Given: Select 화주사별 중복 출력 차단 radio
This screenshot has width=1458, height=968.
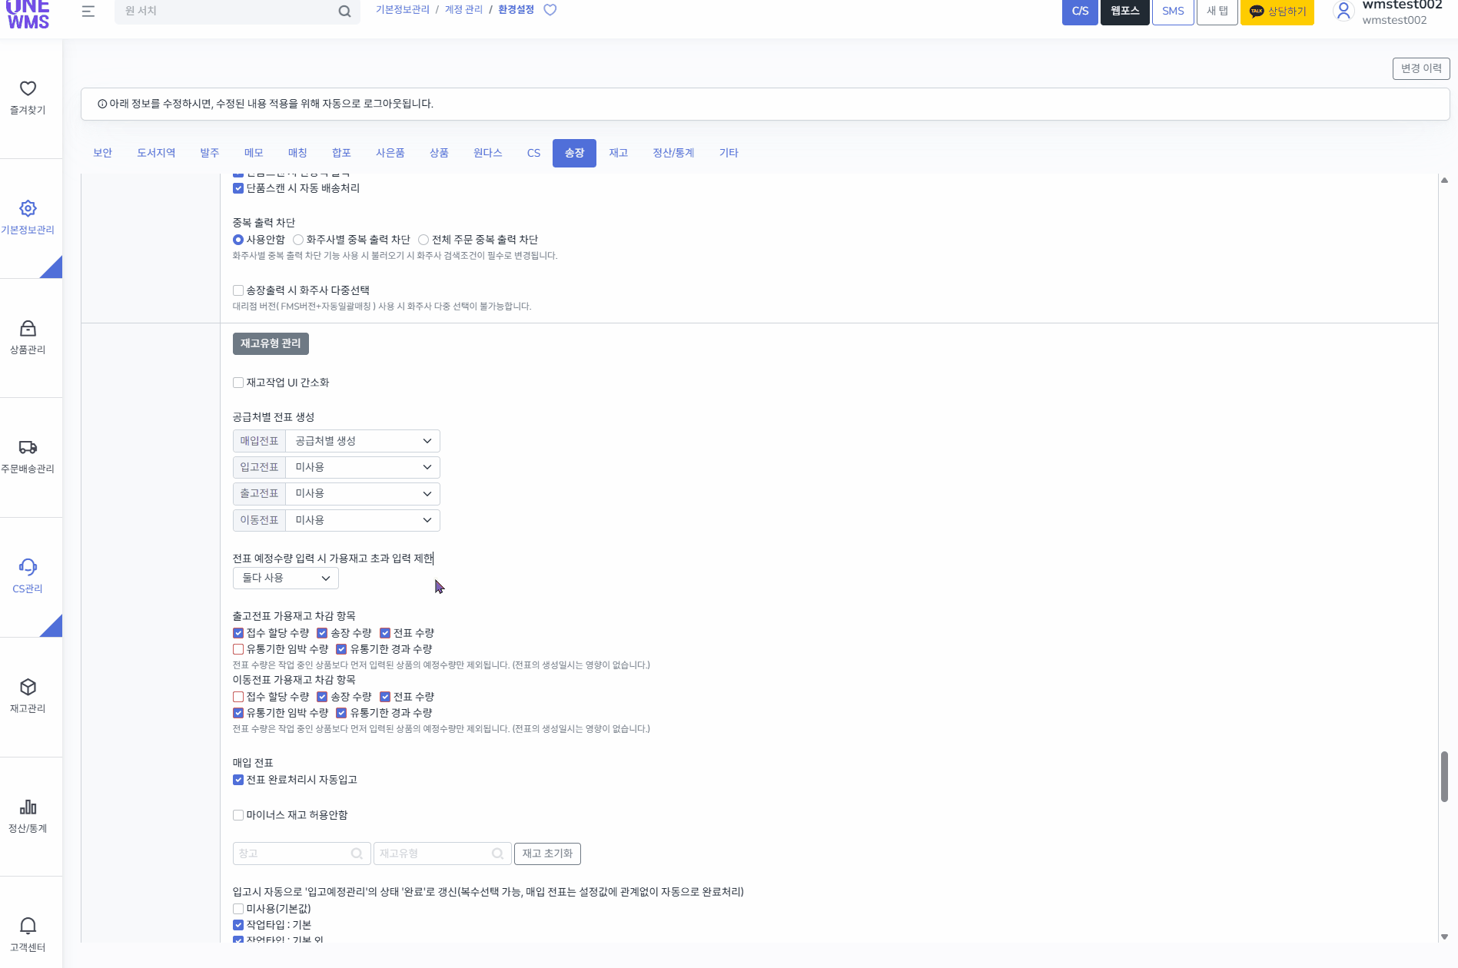Looking at the screenshot, I should [298, 240].
